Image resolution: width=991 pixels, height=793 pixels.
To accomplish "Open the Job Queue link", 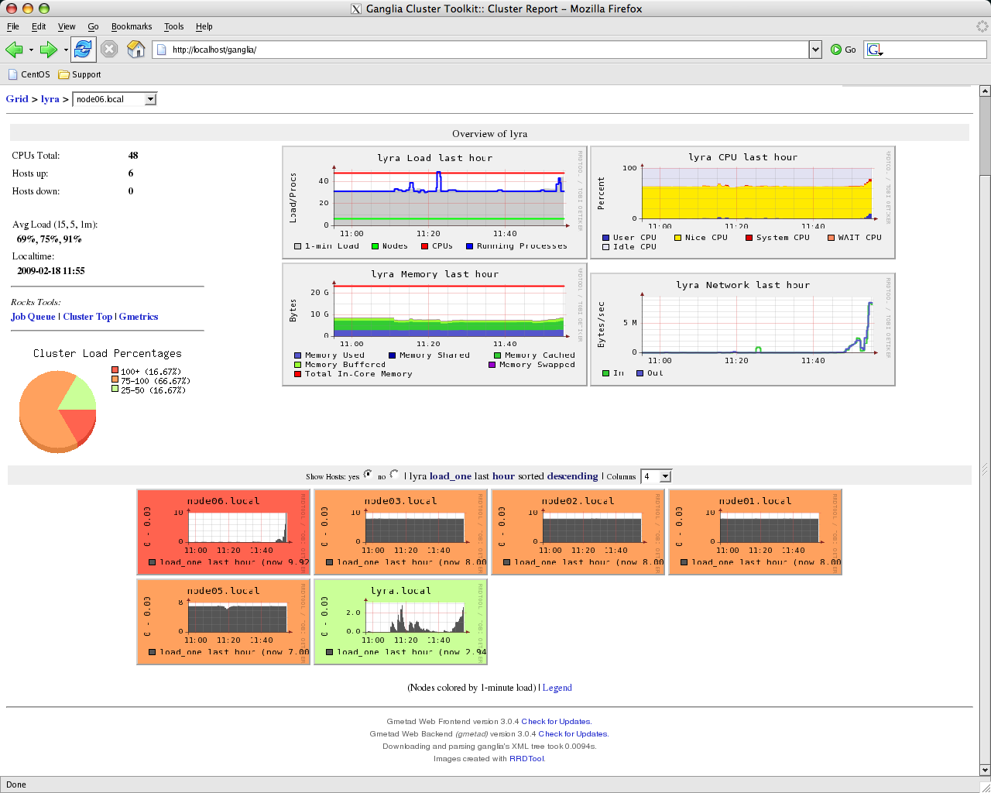I will [x=33, y=317].
